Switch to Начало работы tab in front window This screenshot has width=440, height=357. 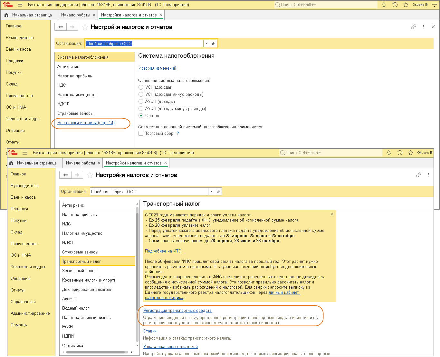point(81,163)
